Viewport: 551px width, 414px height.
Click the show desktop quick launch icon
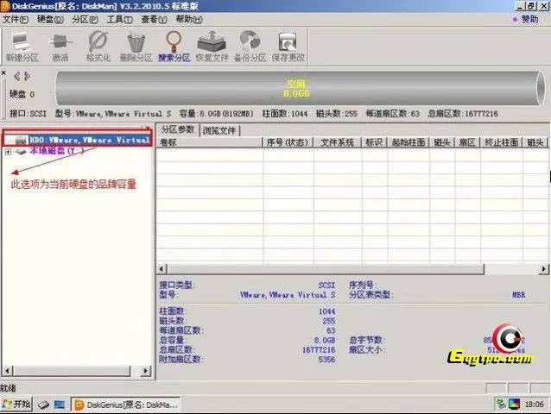click(60, 405)
